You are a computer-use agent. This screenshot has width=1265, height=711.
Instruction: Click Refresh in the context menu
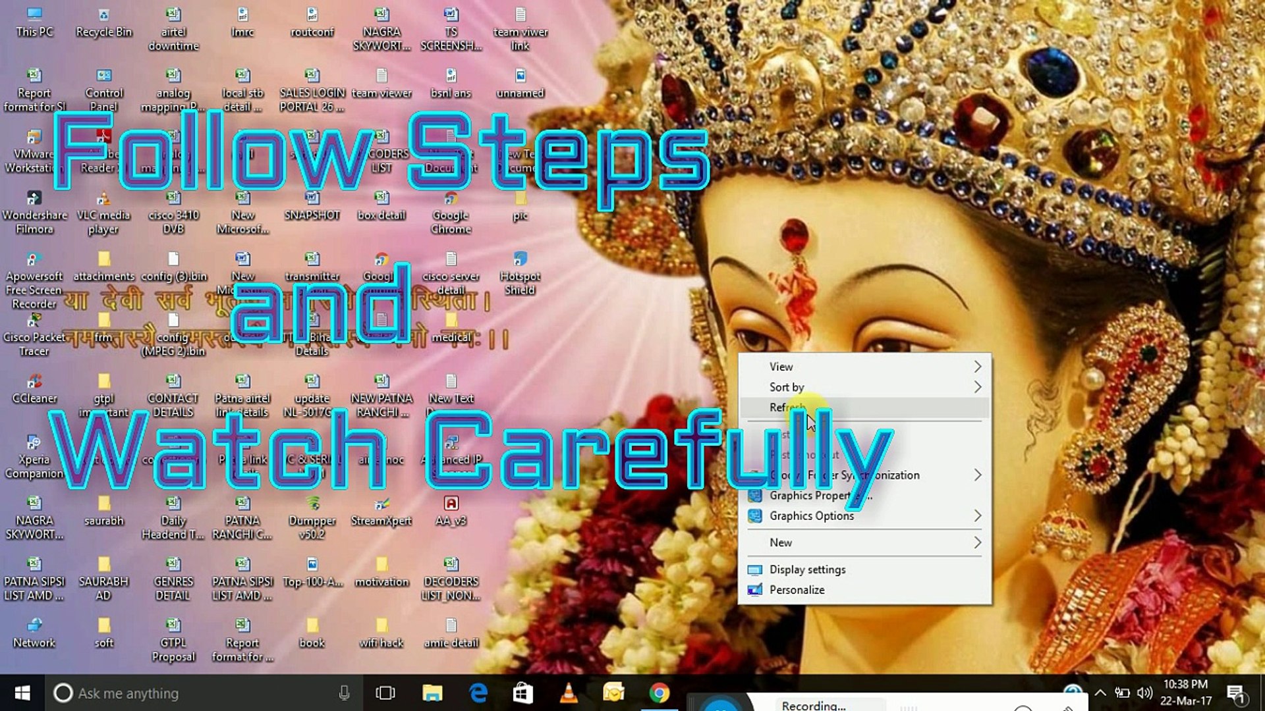(786, 408)
